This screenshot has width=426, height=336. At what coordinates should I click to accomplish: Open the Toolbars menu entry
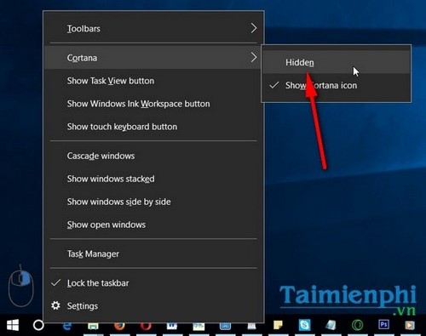(x=153, y=28)
